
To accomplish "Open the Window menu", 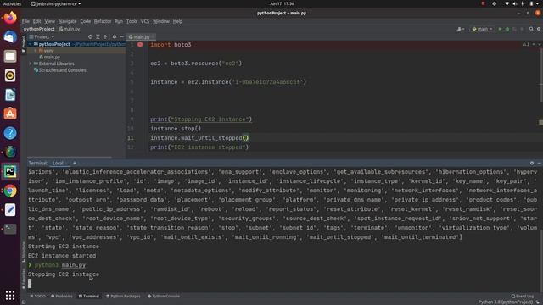I will point(161,21).
